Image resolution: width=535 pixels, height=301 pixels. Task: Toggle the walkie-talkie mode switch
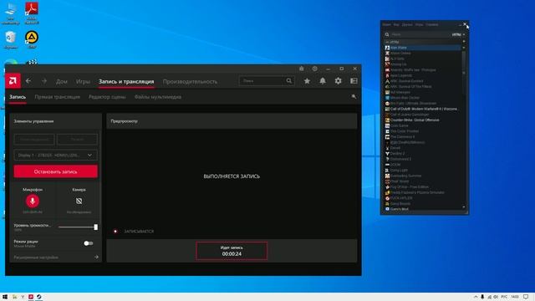(89, 243)
